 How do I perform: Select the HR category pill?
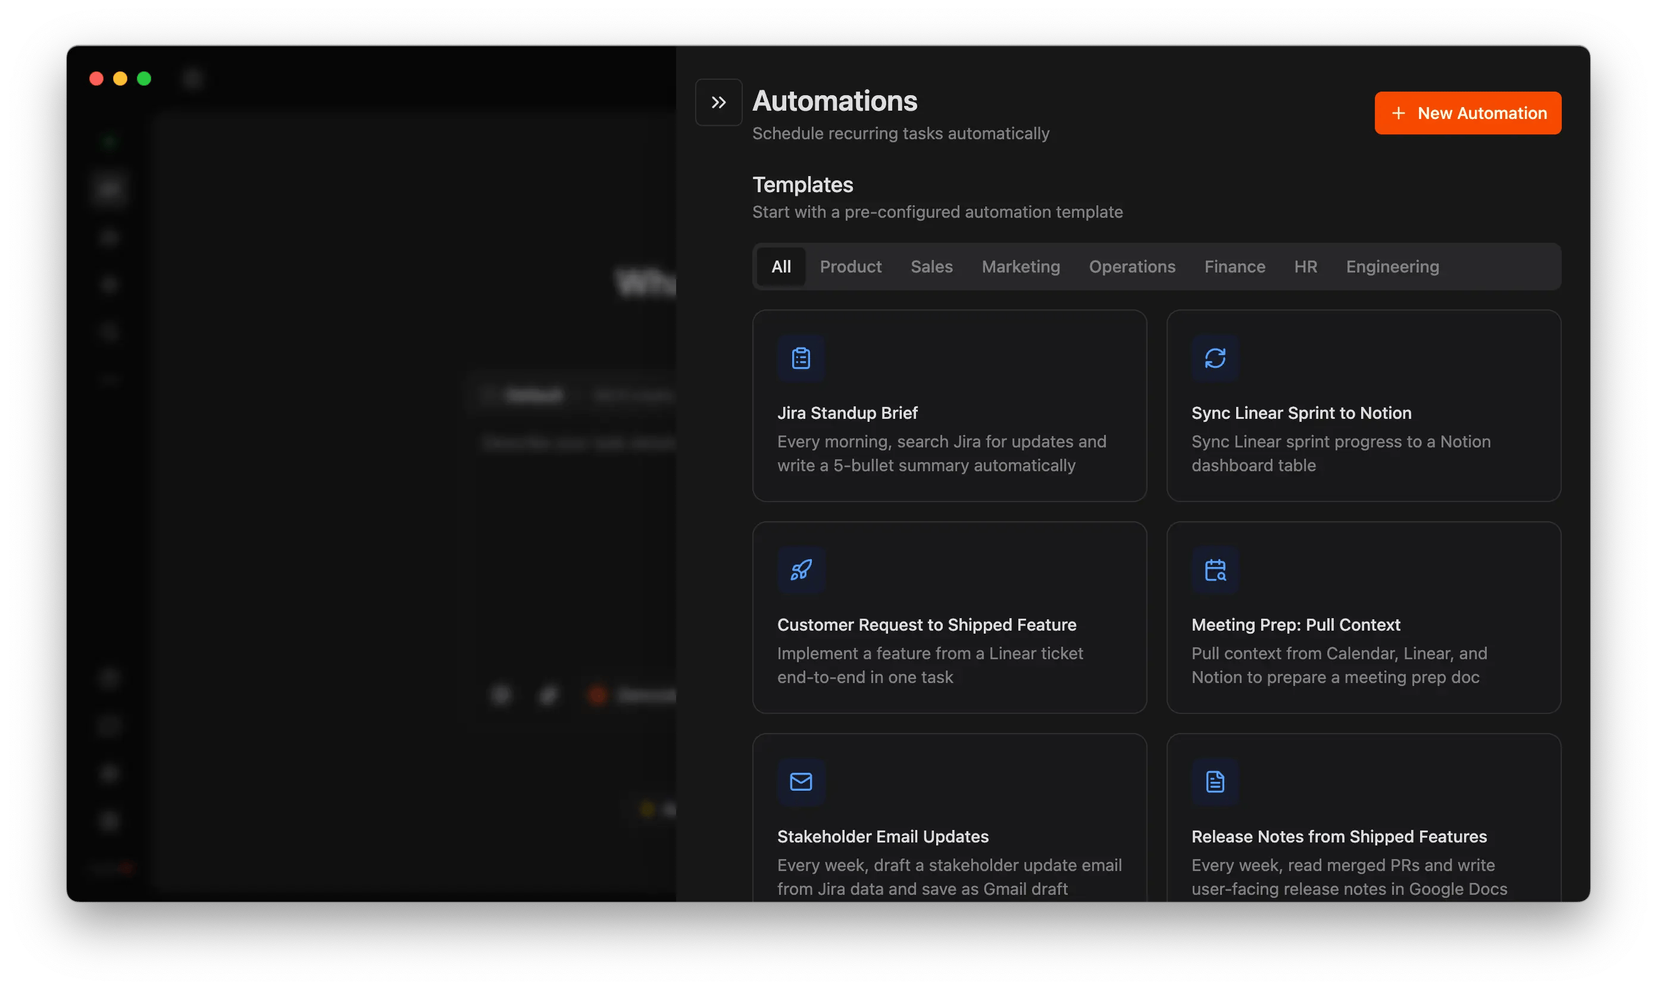click(x=1306, y=266)
